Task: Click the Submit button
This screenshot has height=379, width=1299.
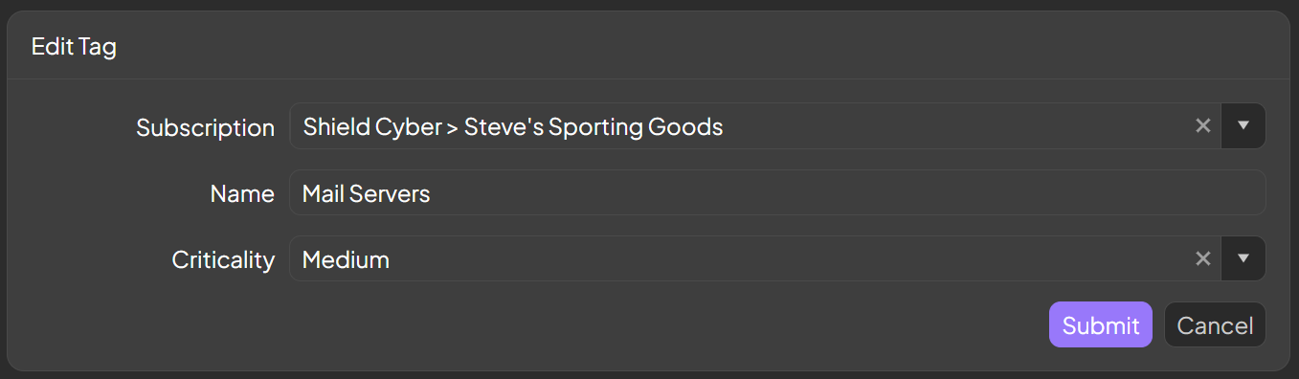Action: pyautogui.click(x=1101, y=325)
